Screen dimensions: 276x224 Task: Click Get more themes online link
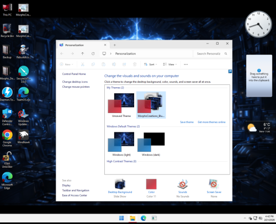[x=211, y=122]
